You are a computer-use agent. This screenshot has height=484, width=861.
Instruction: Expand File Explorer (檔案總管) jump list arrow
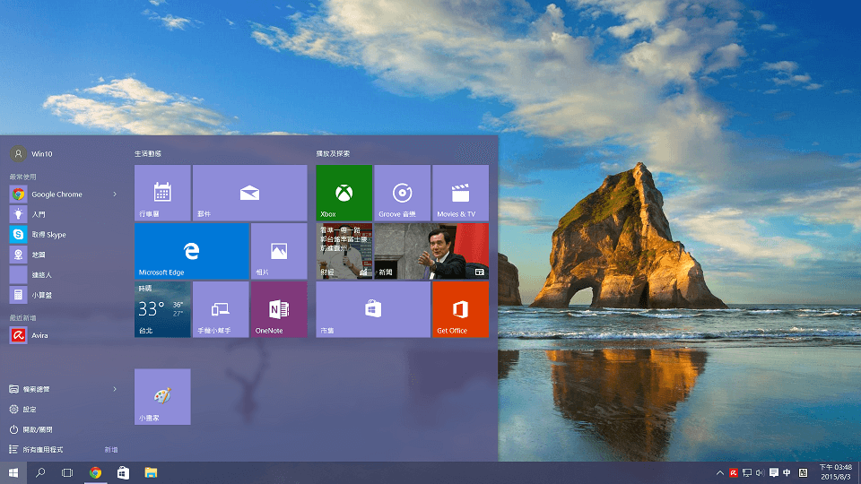[x=115, y=389]
